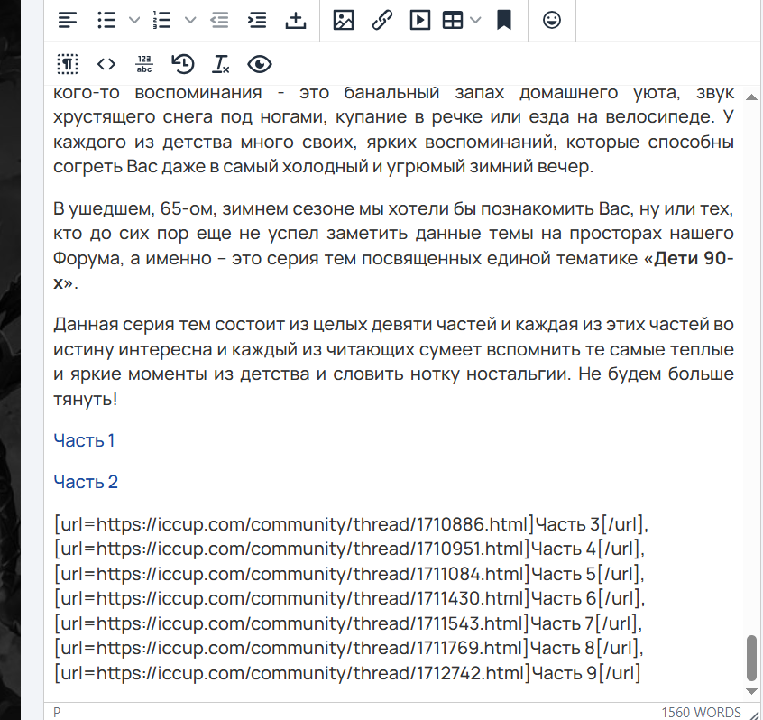The width and height of the screenshot is (763, 720).
Task: Open the Часть 1 link
Action: coord(84,440)
